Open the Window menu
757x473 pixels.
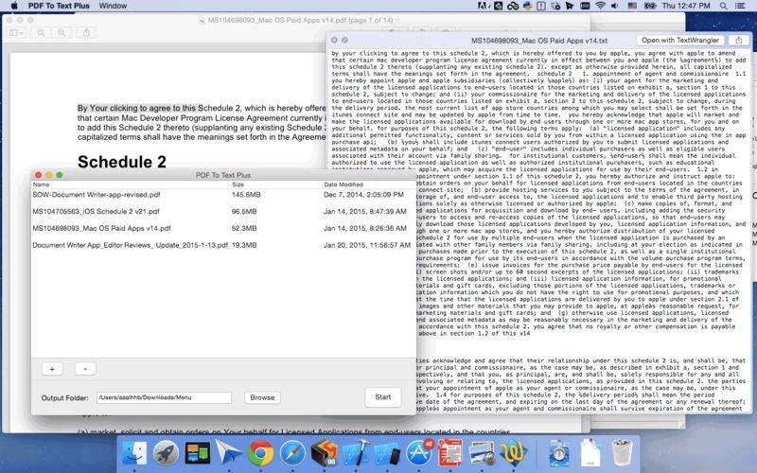[x=113, y=6]
